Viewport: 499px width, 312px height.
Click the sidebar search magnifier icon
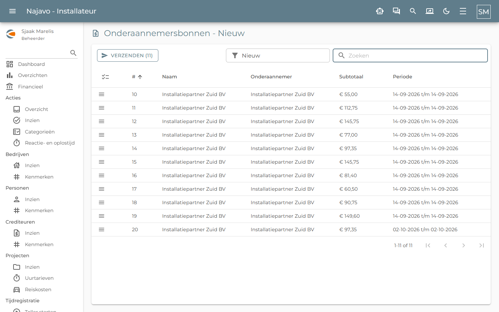(73, 53)
